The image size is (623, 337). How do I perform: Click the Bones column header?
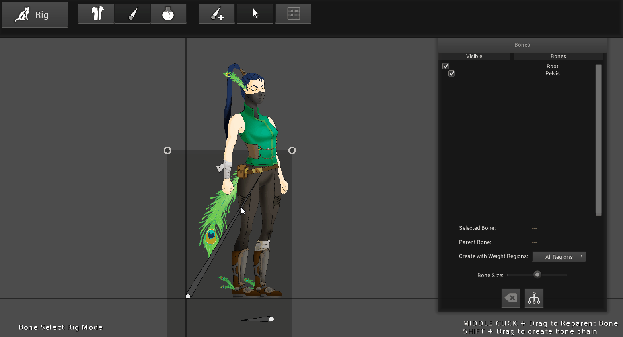tap(558, 56)
